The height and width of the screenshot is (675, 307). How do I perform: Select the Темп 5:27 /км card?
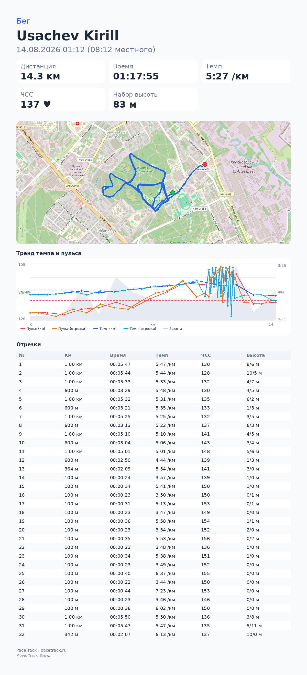[x=246, y=71]
